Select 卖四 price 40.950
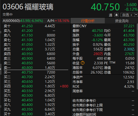 coord(27,54)
